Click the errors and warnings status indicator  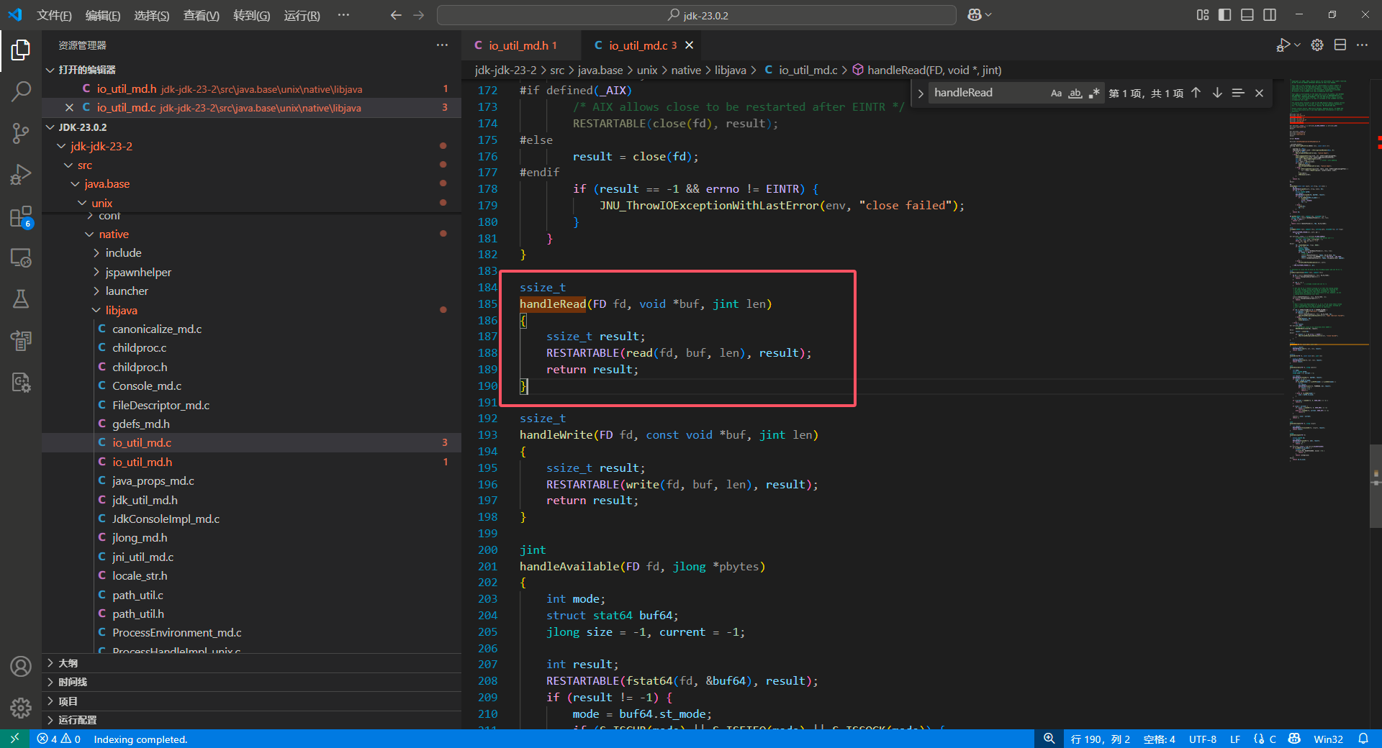(59, 739)
